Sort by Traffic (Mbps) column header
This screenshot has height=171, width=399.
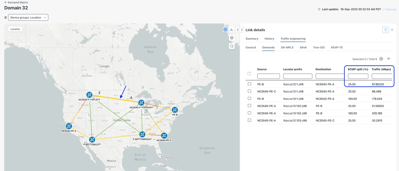tap(381, 69)
